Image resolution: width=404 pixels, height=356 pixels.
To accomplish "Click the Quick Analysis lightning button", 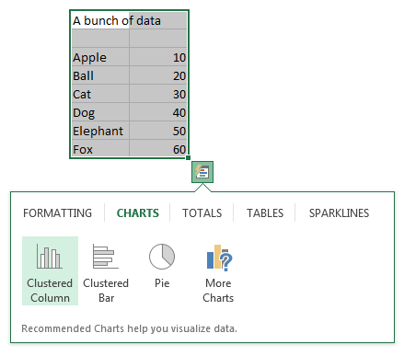I will [202, 172].
